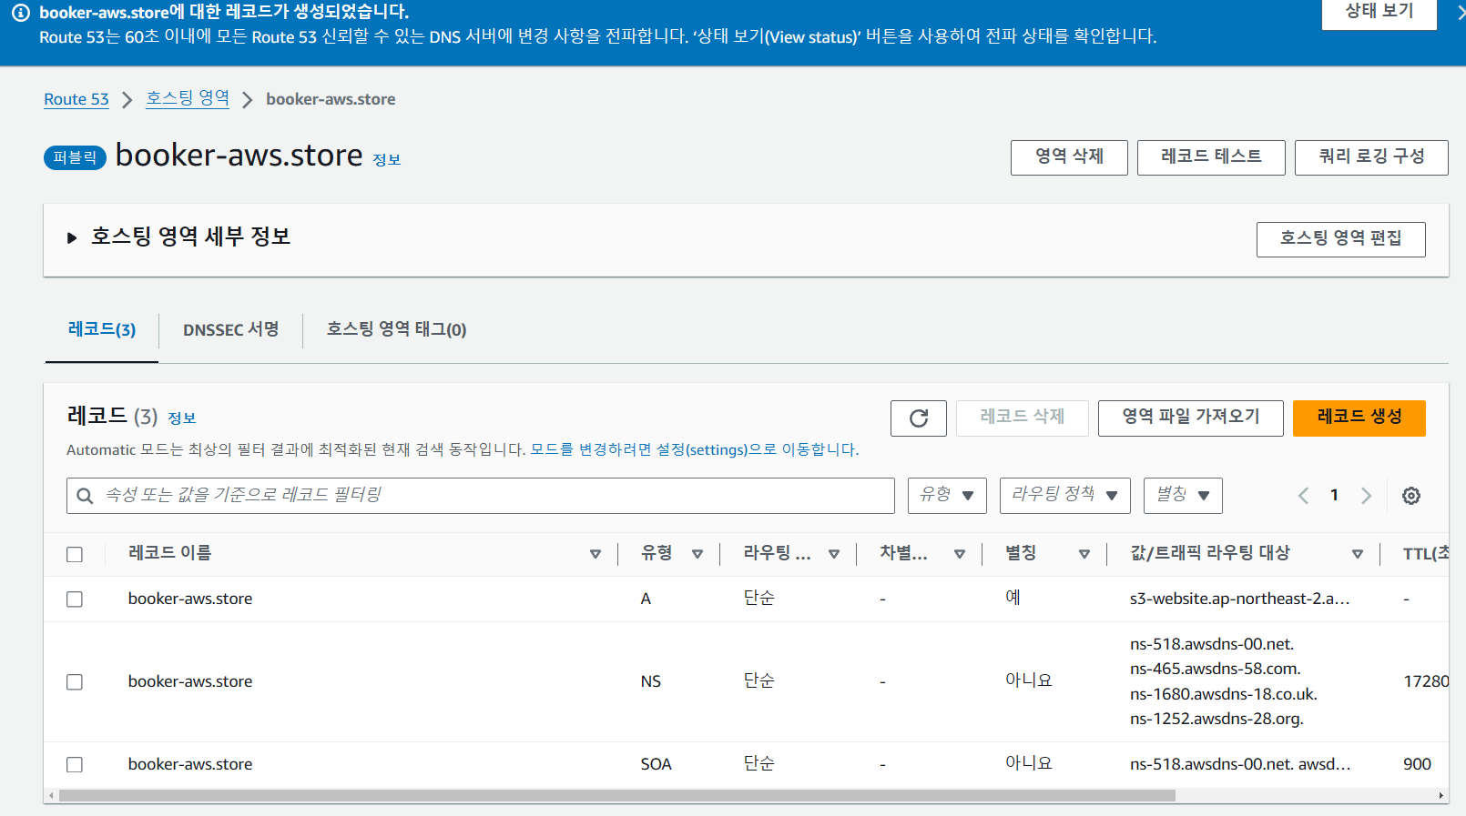This screenshot has width=1466, height=816.
Task: Click the 레코드 테스트 button
Action: [1211, 157]
